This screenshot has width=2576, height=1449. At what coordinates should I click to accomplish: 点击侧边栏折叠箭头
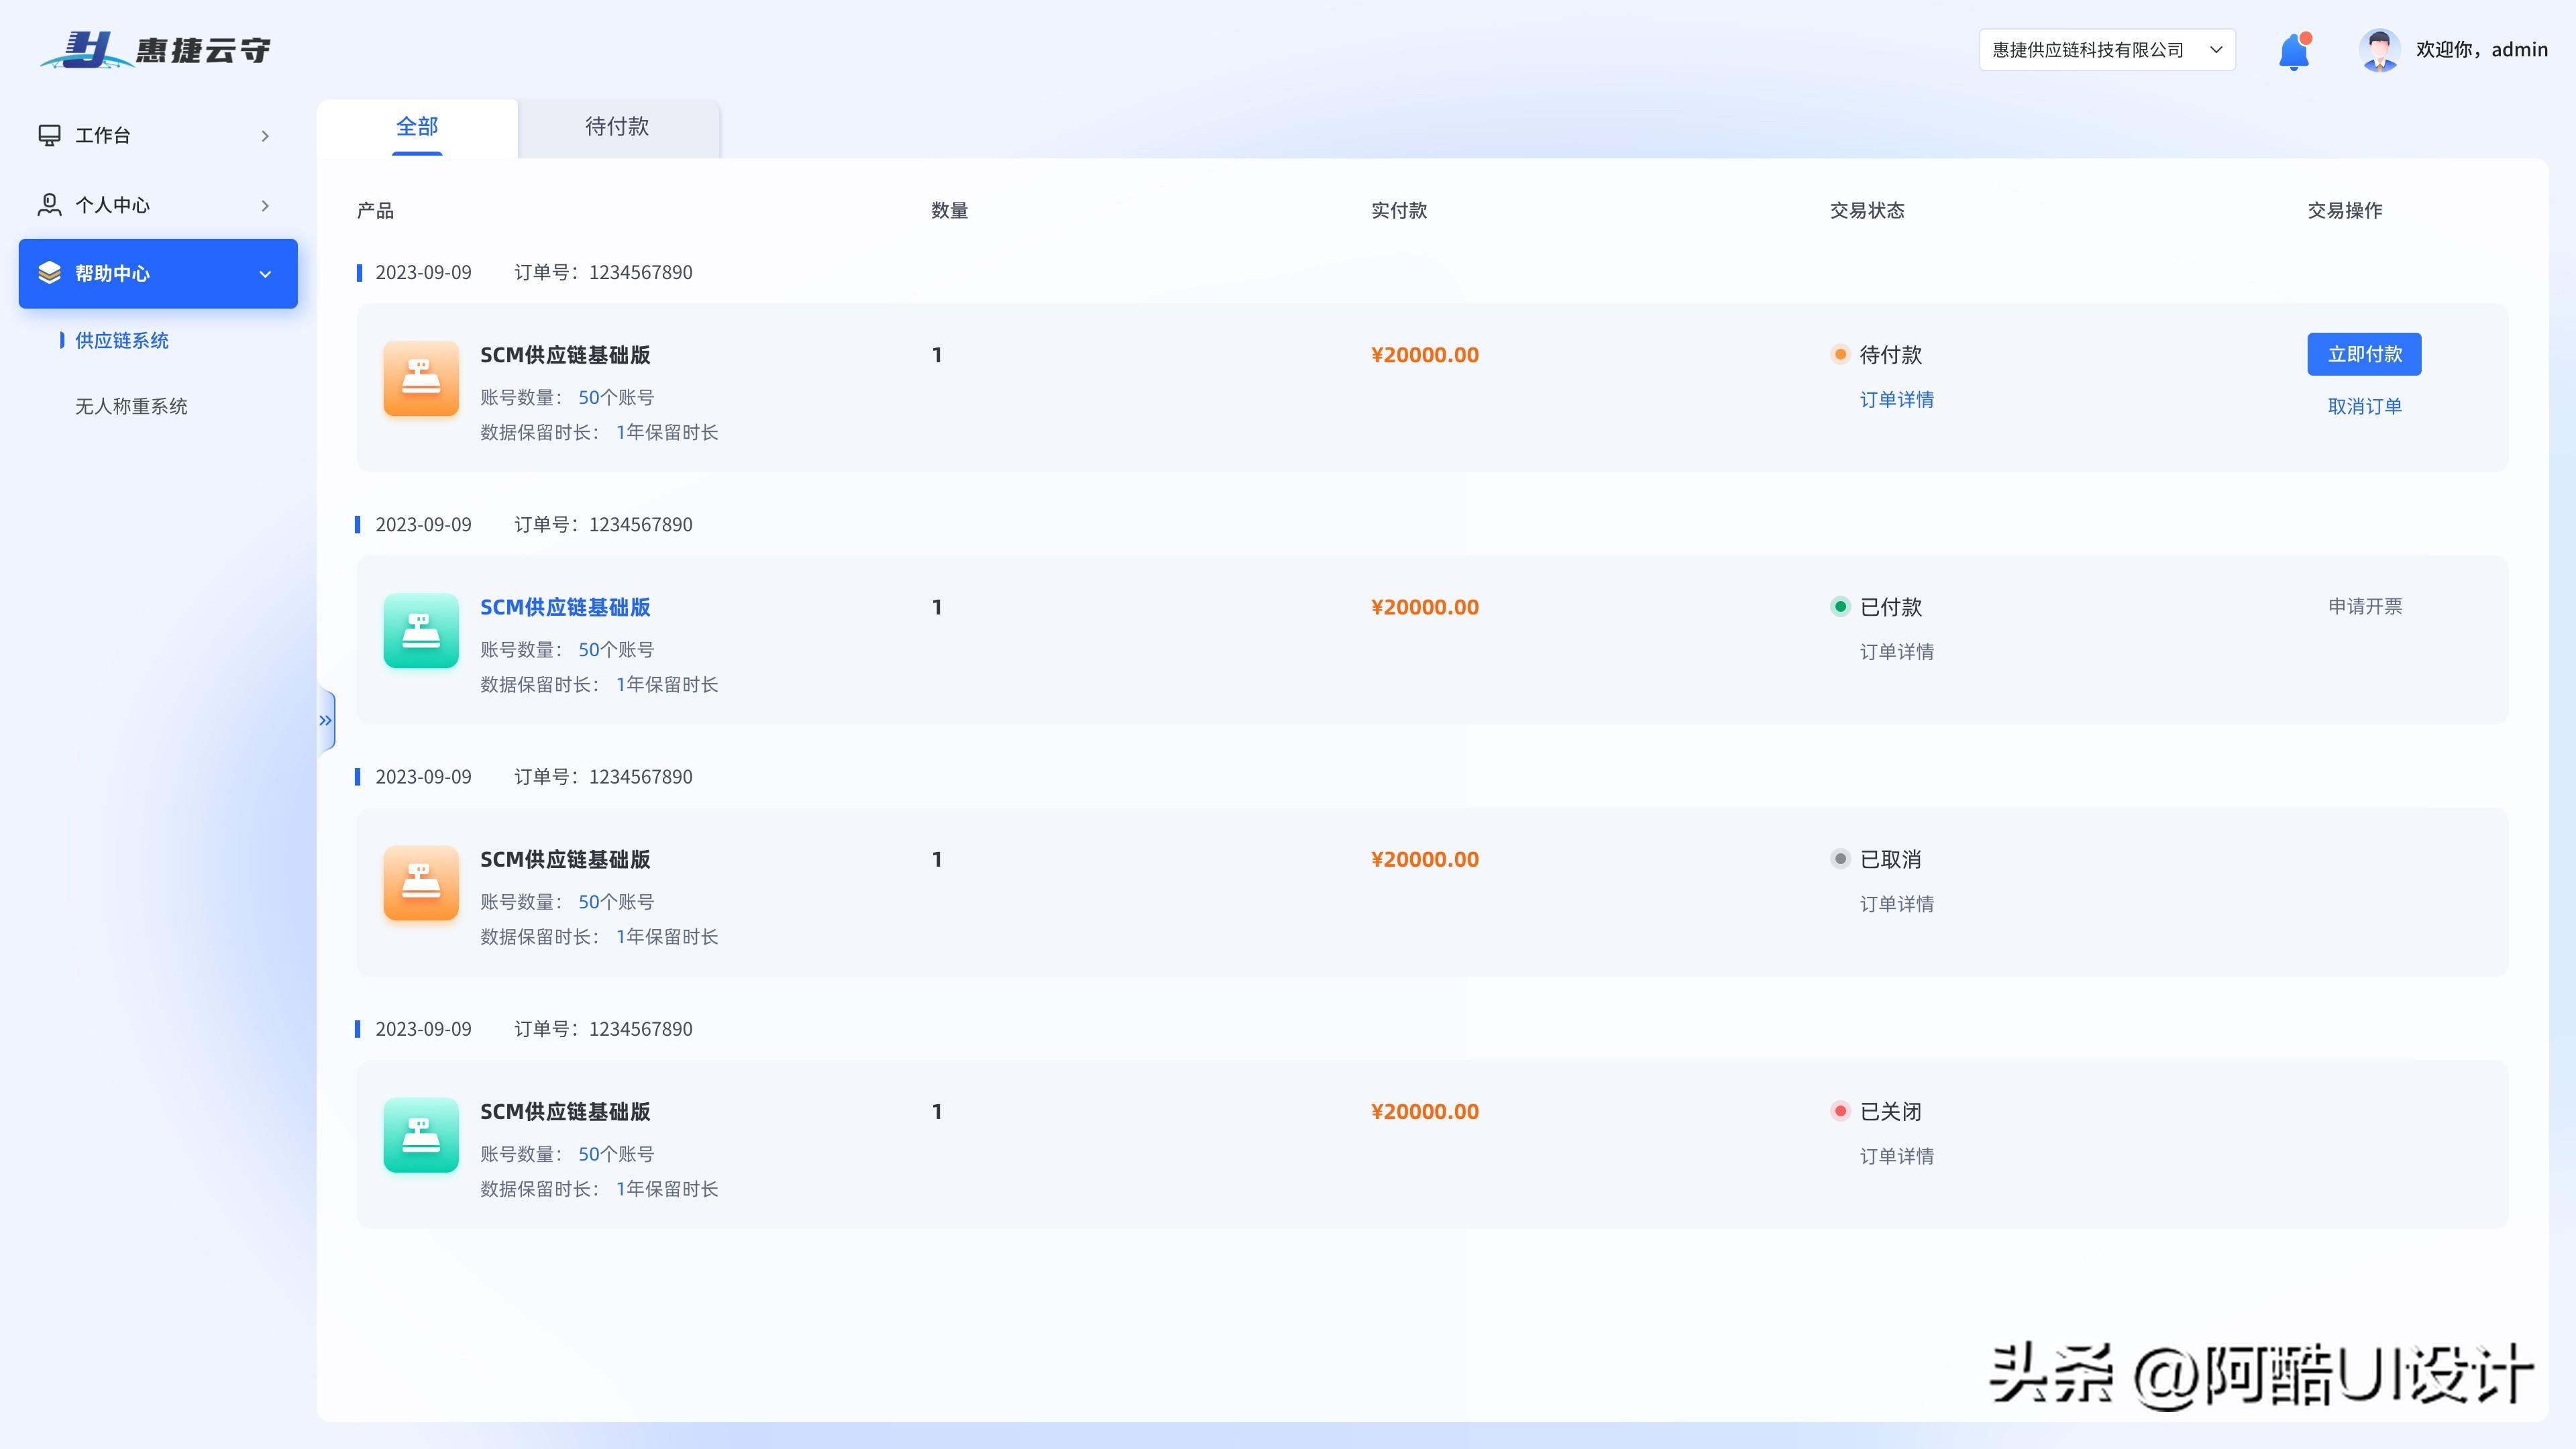pos(325,719)
